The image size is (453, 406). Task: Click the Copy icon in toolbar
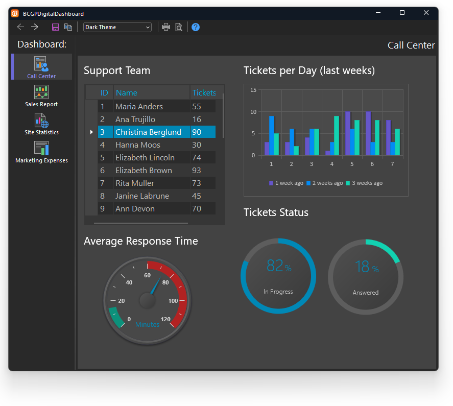(x=68, y=27)
